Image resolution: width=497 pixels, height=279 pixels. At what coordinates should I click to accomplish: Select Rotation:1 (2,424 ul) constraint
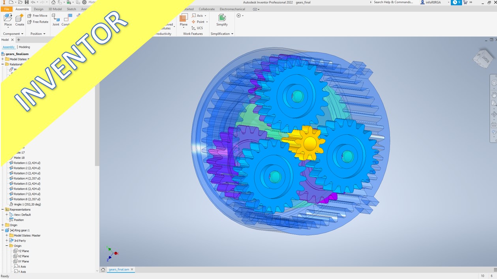pyautogui.click(x=24, y=163)
